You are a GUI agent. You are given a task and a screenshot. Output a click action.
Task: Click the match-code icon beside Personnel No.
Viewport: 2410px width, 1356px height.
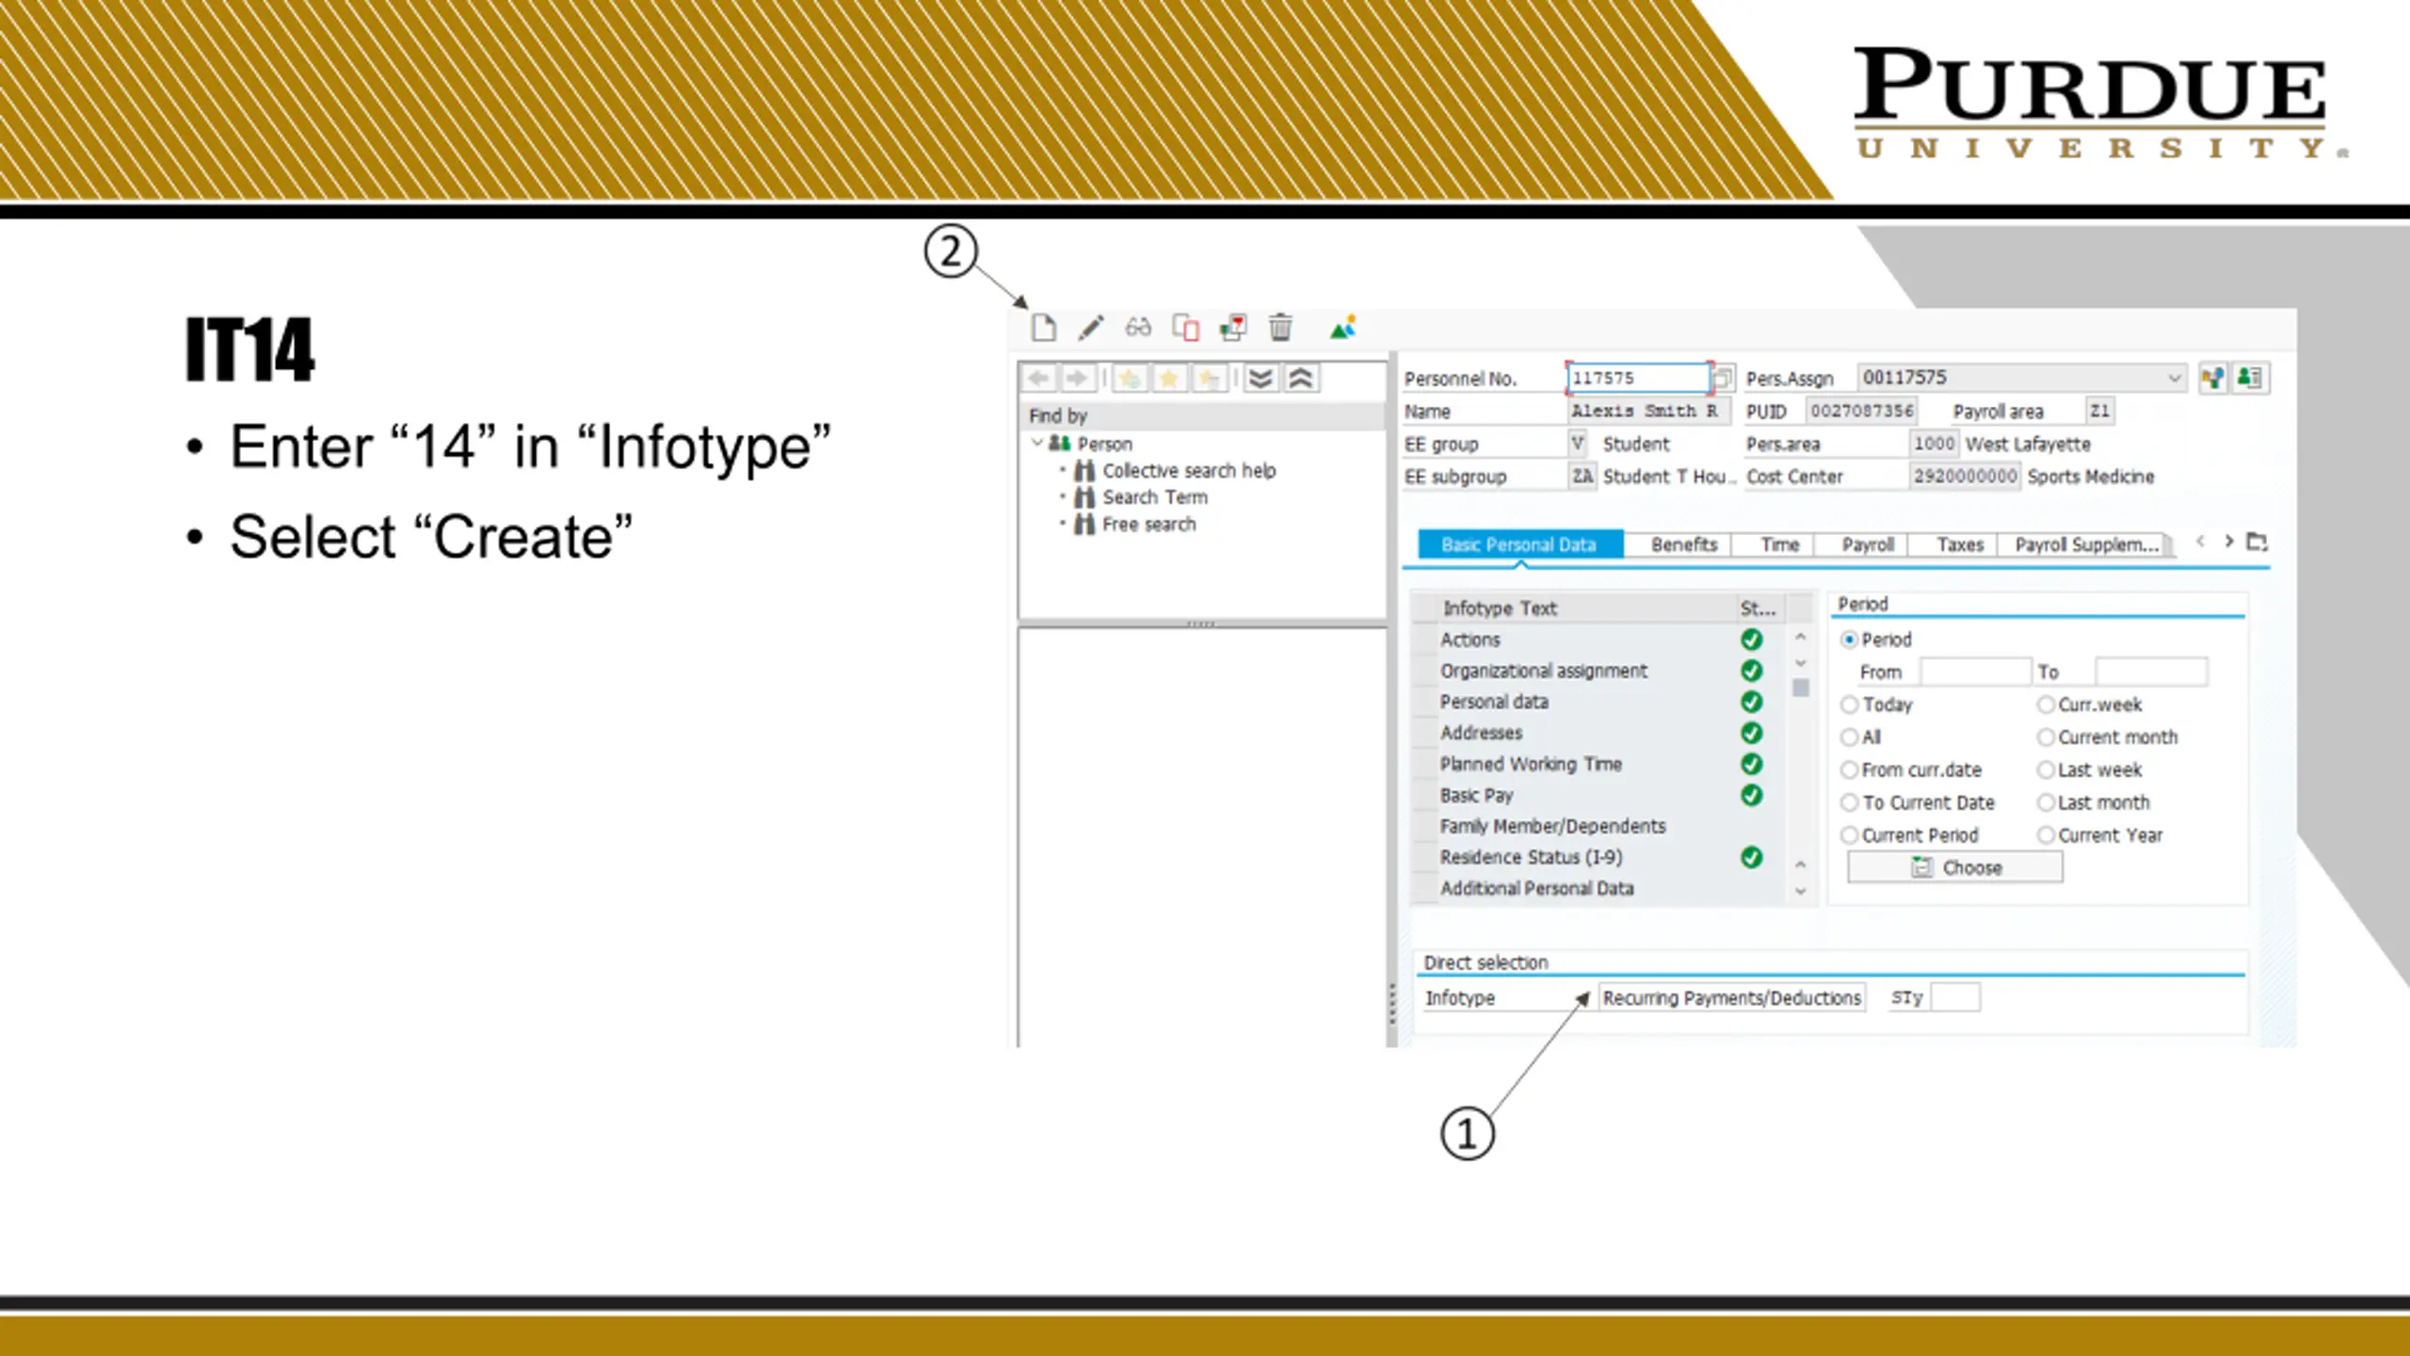click(1722, 379)
